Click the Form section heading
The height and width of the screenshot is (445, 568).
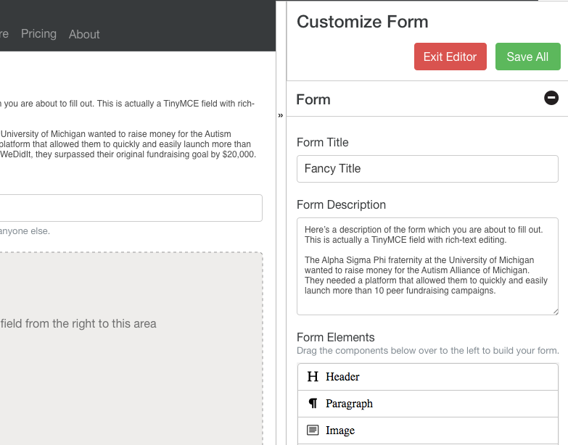tap(313, 99)
